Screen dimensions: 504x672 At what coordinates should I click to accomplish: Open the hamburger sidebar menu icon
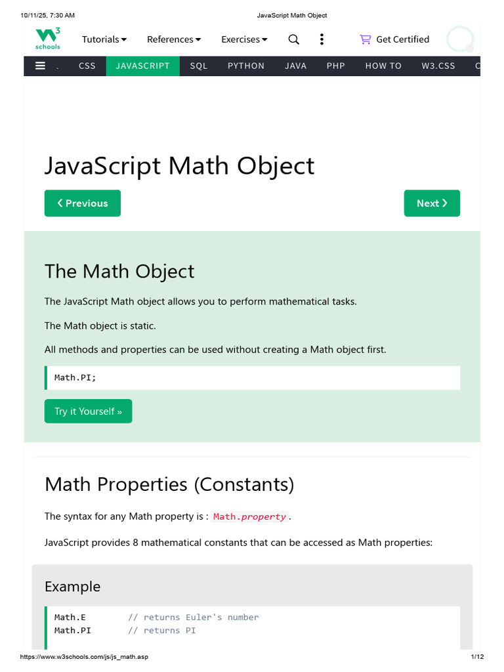(x=40, y=66)
